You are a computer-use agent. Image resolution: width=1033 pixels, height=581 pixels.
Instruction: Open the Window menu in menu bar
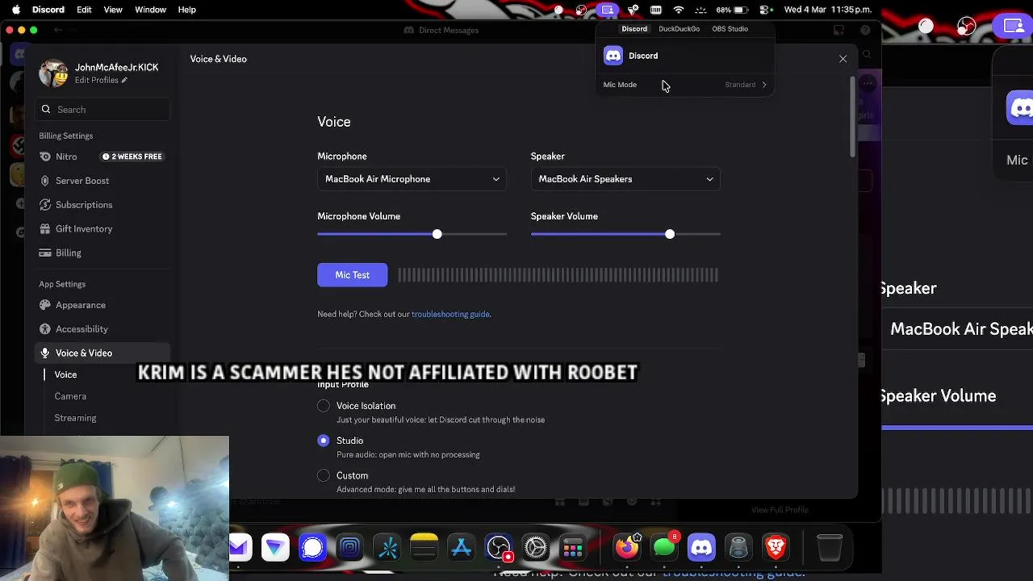click(x=150, y=10)
